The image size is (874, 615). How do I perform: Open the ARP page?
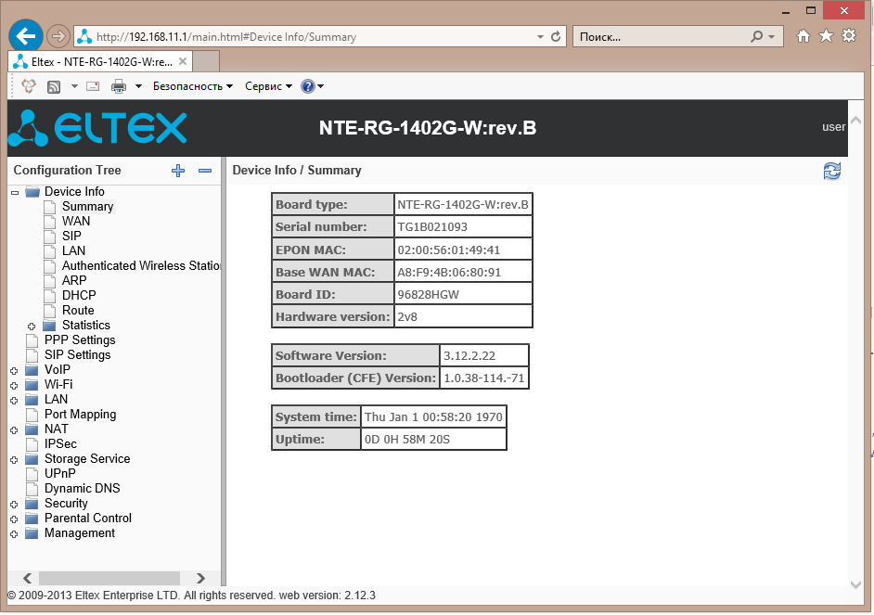pyautogui.click(x=74, y=281)
